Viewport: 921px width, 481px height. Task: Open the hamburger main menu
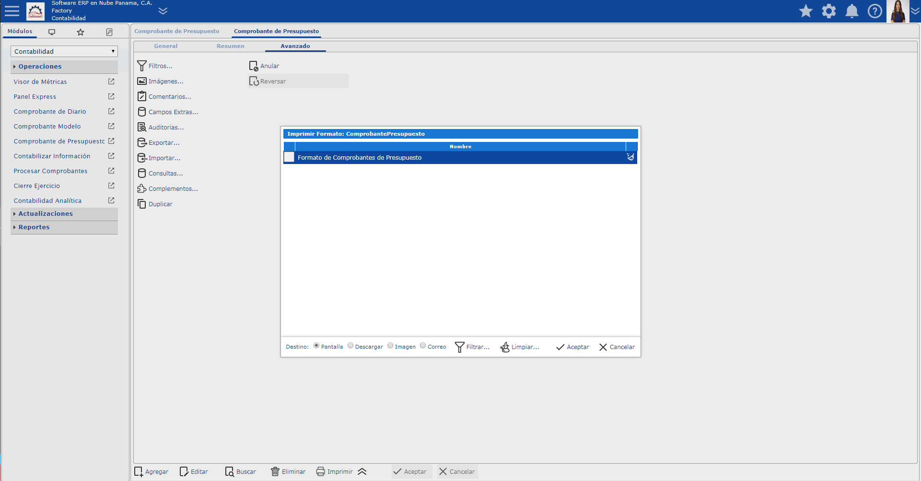(12, 11)
